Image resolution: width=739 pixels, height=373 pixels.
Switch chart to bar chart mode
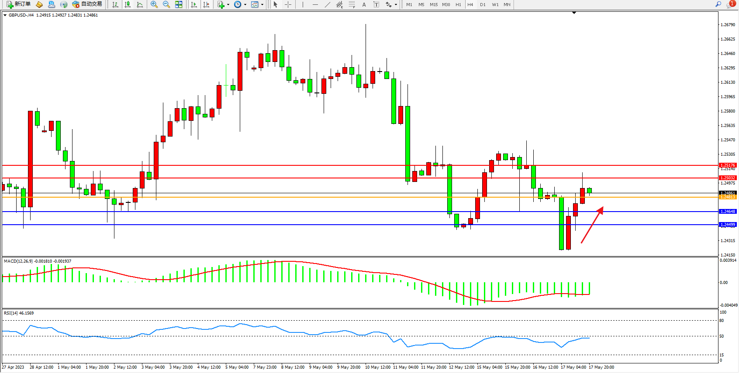click(115, 4)
